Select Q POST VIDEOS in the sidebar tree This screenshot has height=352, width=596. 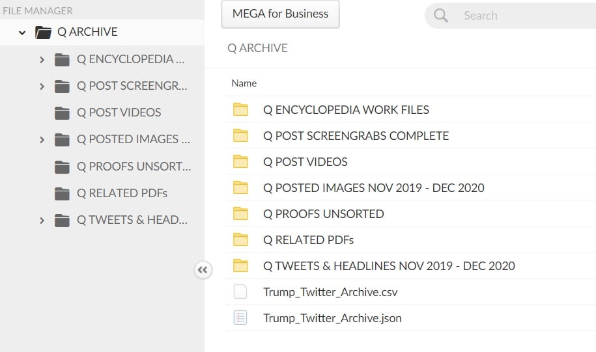pos(119,113)
